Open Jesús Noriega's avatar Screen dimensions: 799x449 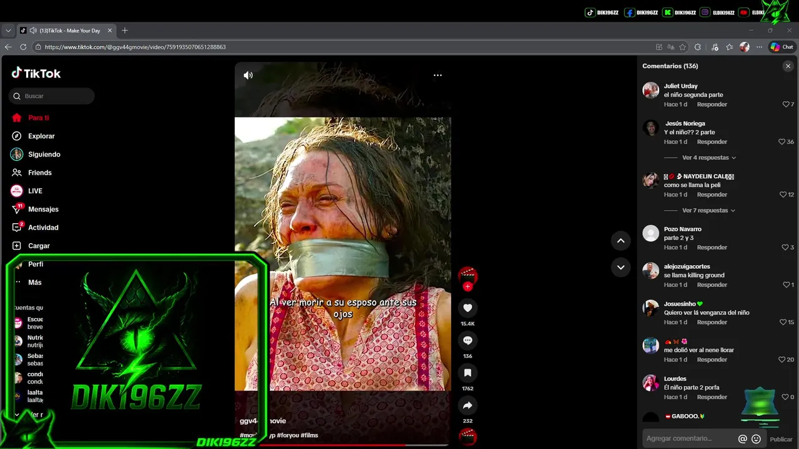(651, 128)
